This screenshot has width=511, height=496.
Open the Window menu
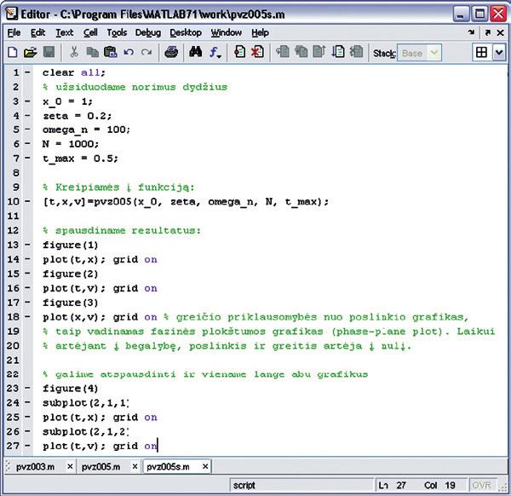(x=227, y=32)
